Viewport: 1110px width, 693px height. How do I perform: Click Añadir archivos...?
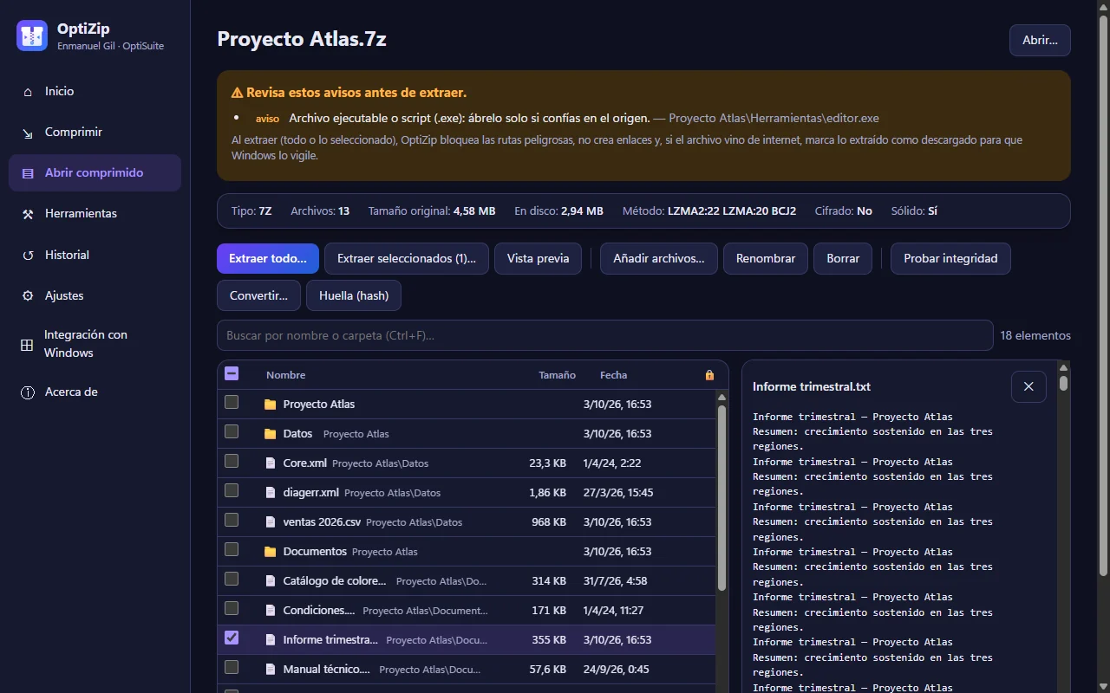coord(659,259)
